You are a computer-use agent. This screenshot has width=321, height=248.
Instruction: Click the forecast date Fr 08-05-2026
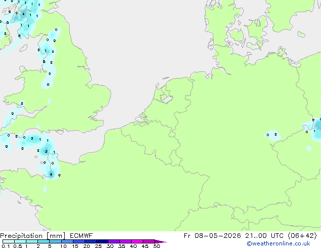click(x=212, y=236)
